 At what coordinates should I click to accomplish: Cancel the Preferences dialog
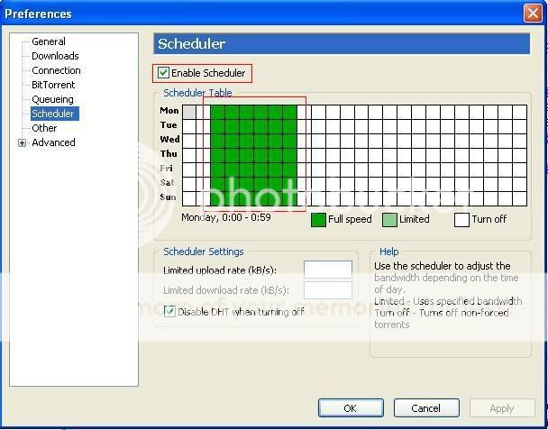426,408
